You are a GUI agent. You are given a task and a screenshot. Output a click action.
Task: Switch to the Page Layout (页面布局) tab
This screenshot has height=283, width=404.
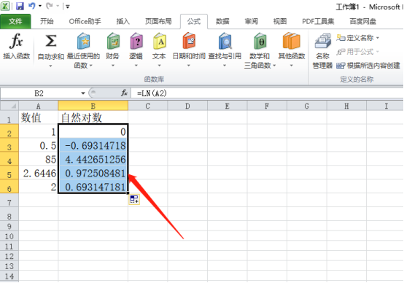[158, 21]
